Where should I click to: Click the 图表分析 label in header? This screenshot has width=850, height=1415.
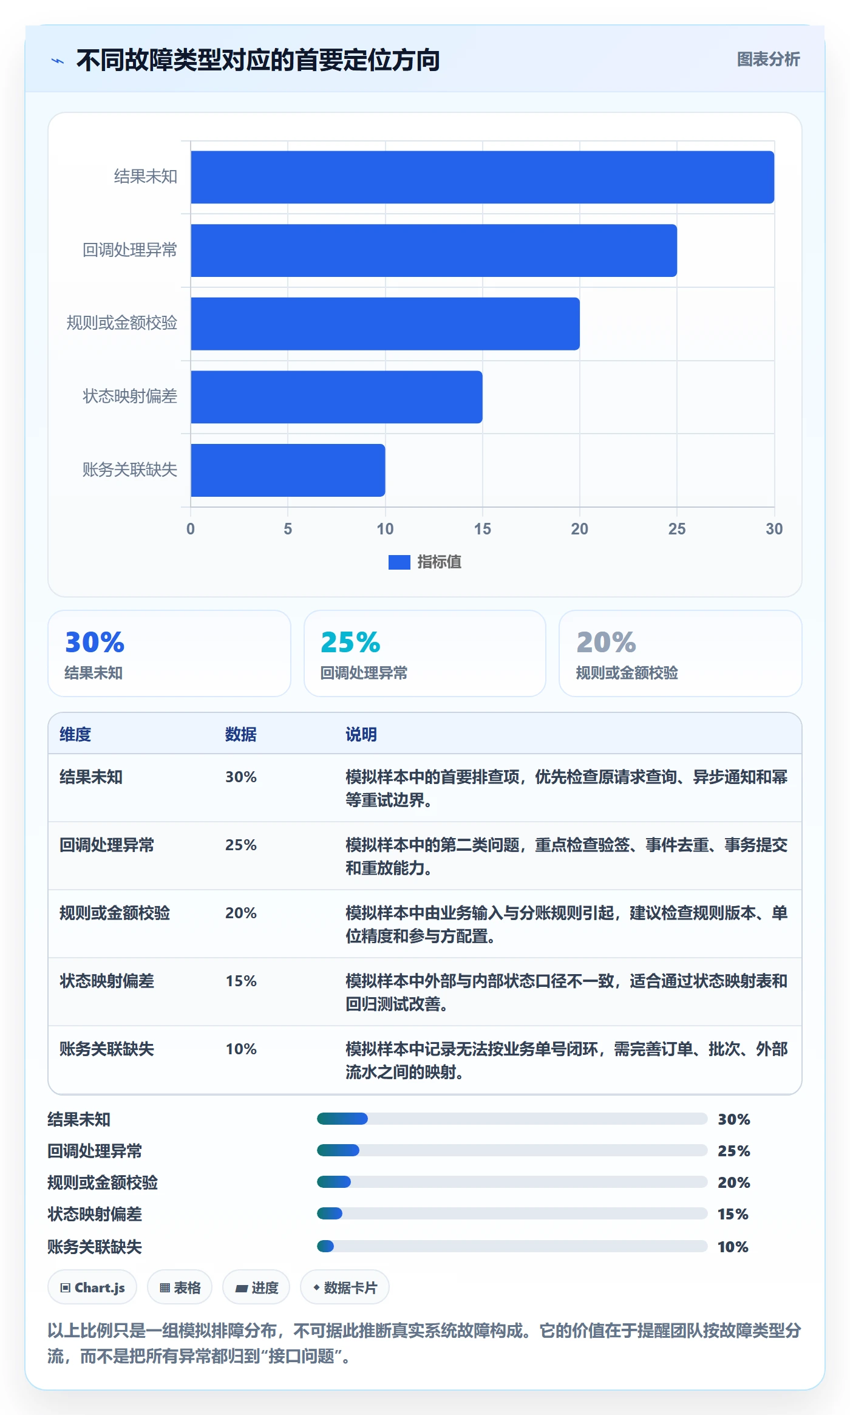[x=768, y=60]
